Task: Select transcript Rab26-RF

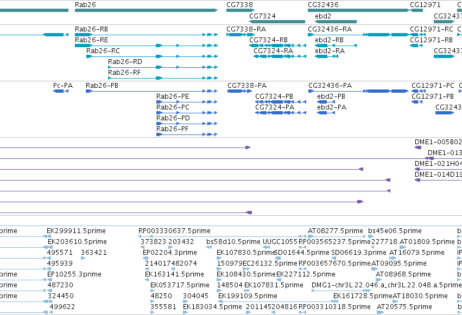Action: [163, 78]
